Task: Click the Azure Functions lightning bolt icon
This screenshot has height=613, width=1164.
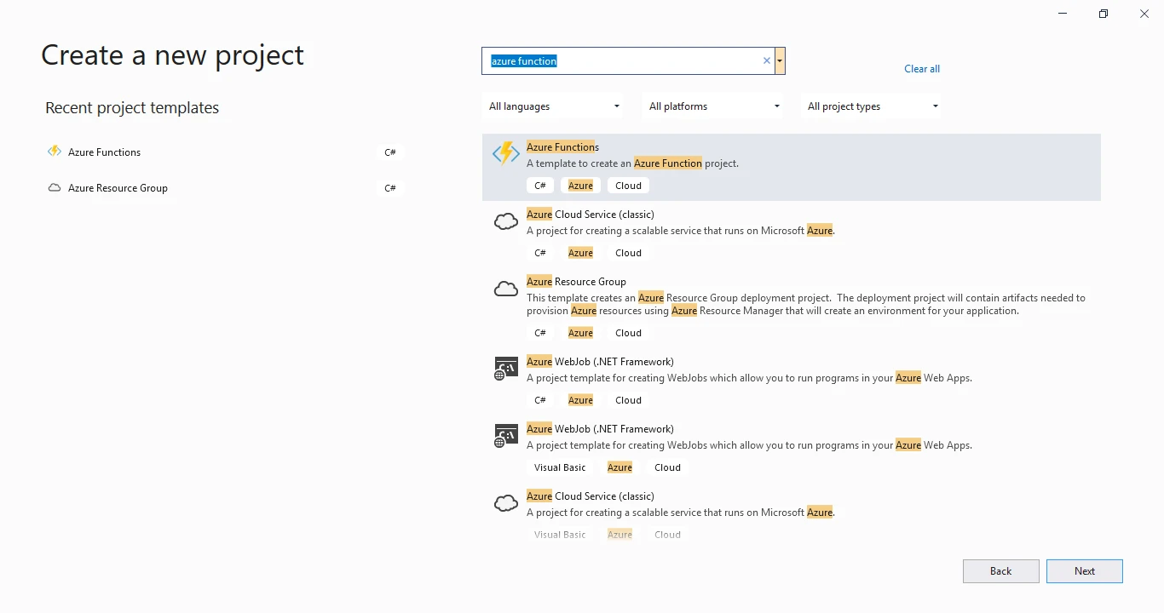Action: (505, 154)
